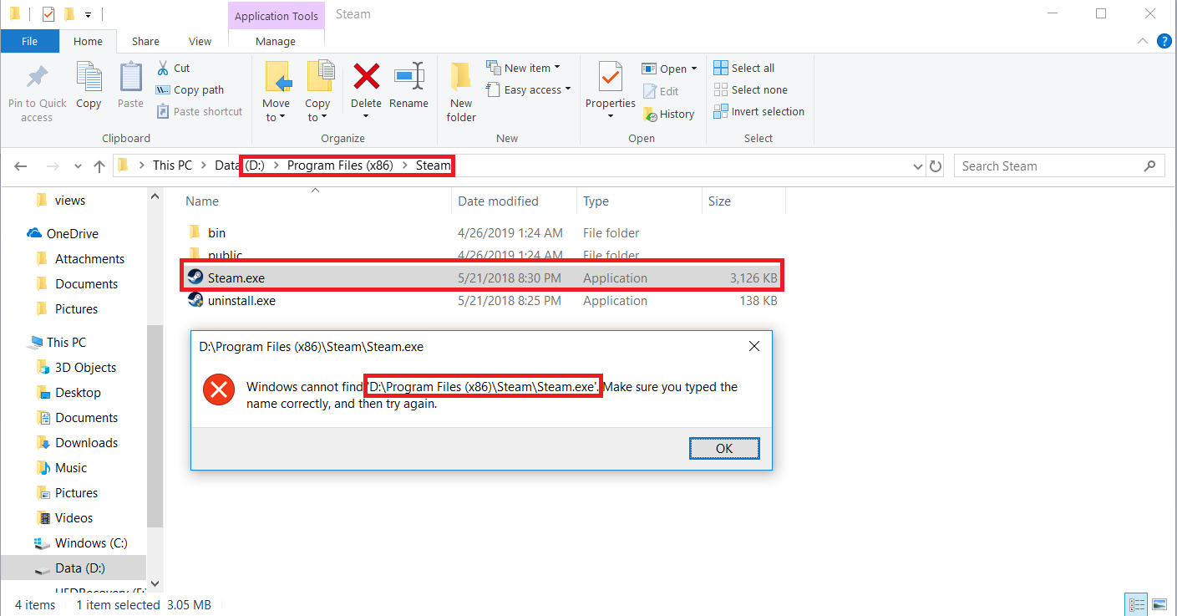Refresh the Steam folder view
The height and width of the screenshot is (616, 1177).
pos(936,165)
